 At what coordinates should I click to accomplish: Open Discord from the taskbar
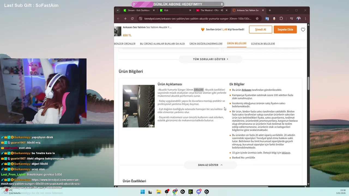(x=199, y=192)
